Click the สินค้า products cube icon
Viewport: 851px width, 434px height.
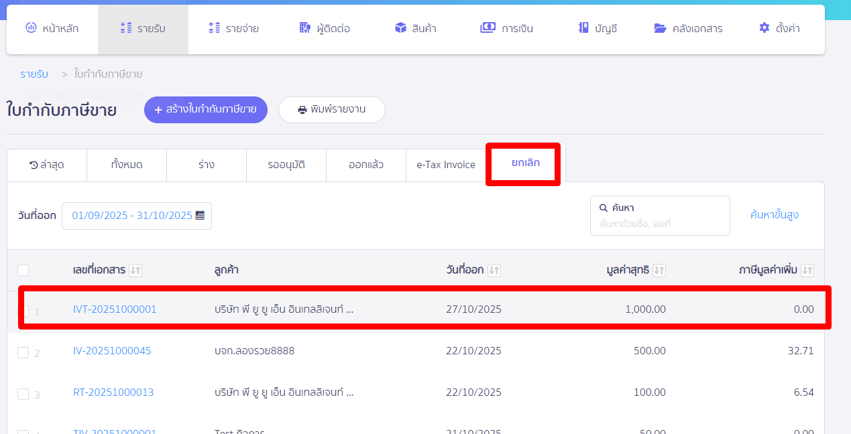pos(401,27)
